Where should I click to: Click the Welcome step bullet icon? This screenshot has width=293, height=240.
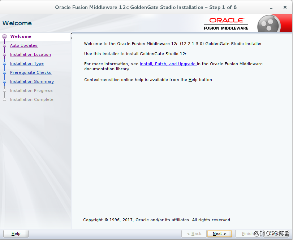(x=4, y=36)
